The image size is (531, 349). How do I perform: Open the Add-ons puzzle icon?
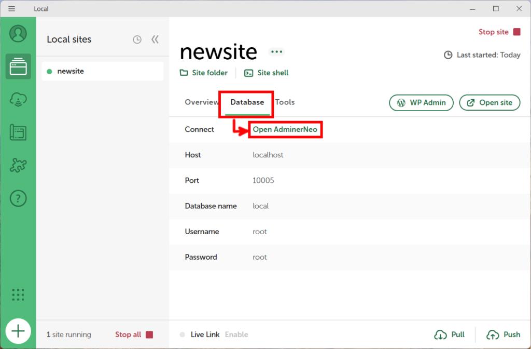(18, 166)
